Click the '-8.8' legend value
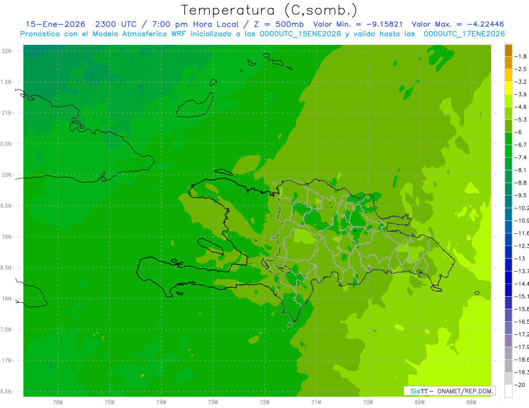 [x=522, y=183]
